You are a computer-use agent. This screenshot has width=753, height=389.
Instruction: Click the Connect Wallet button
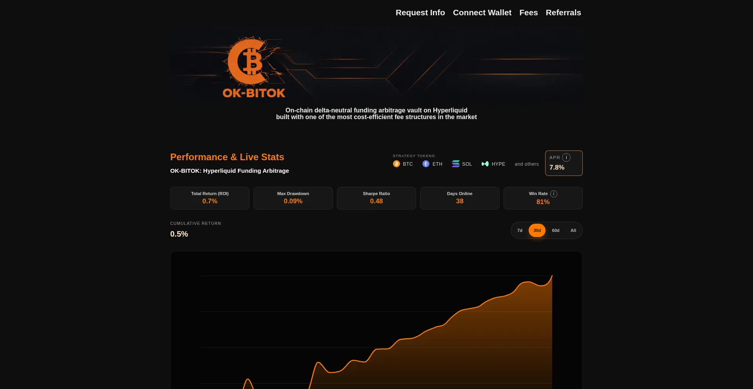[x=482, y=13]
